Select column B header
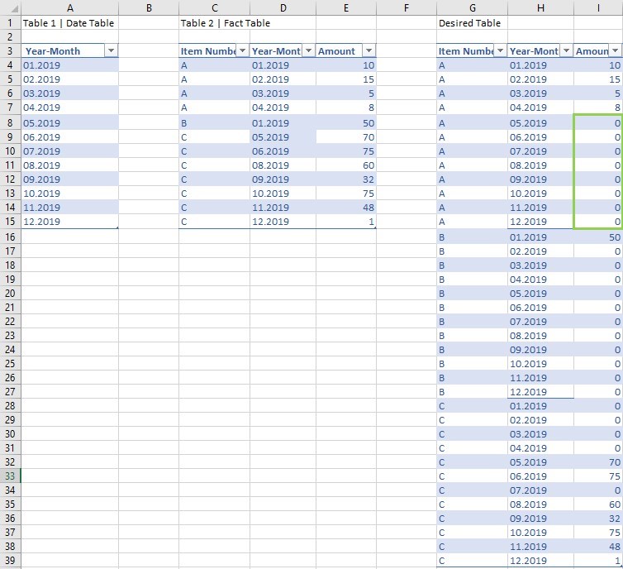This screenshot has width=623, height=569. click(149, 8)
